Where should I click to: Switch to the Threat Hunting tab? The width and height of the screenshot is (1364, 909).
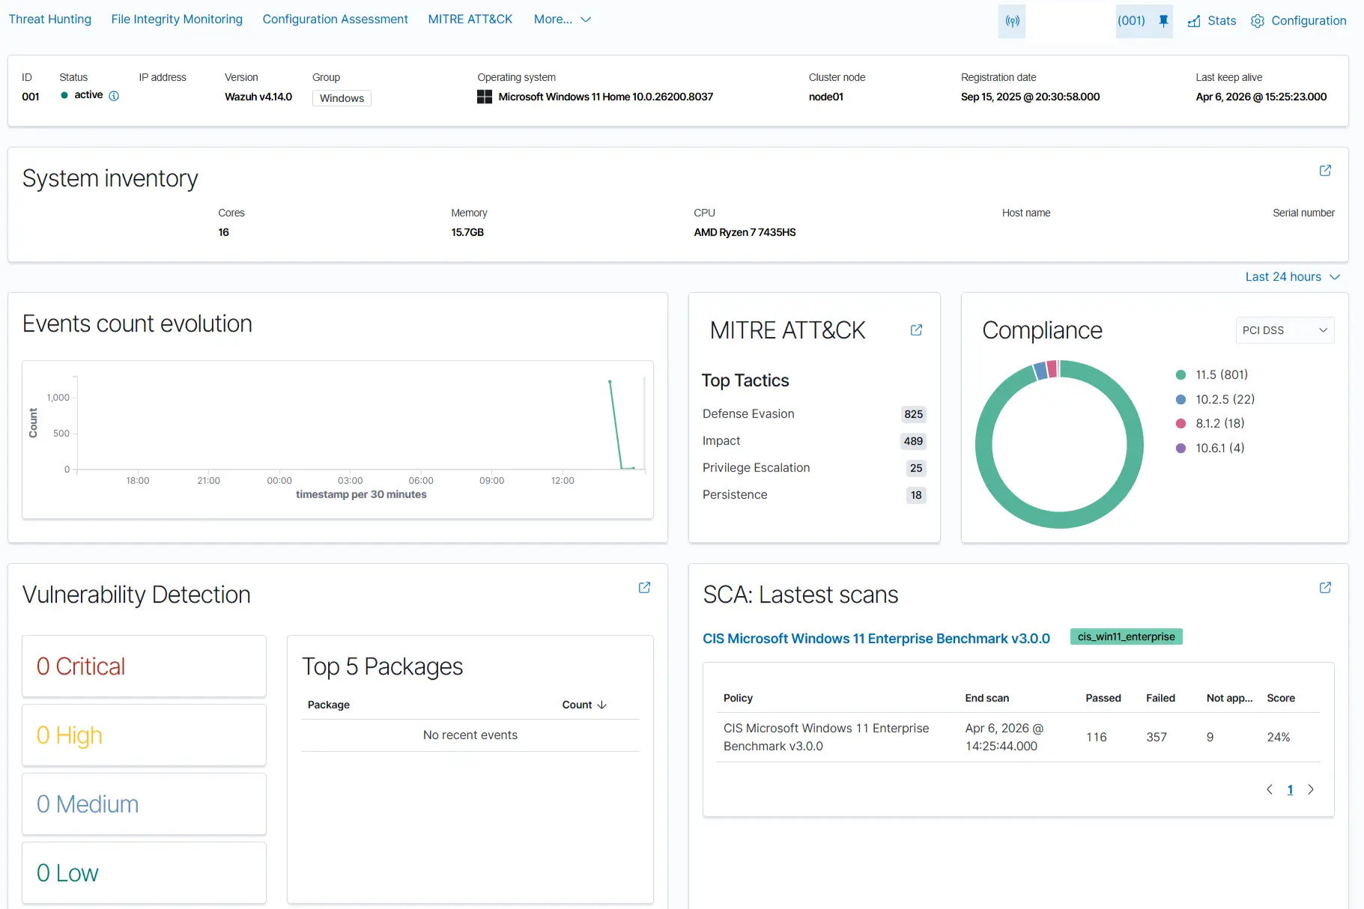pyautogui.click(x=49, y=19)
